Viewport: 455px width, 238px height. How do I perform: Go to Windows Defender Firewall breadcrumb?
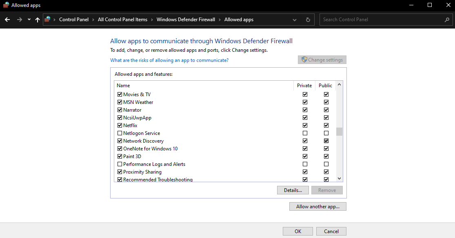(186, 20)
